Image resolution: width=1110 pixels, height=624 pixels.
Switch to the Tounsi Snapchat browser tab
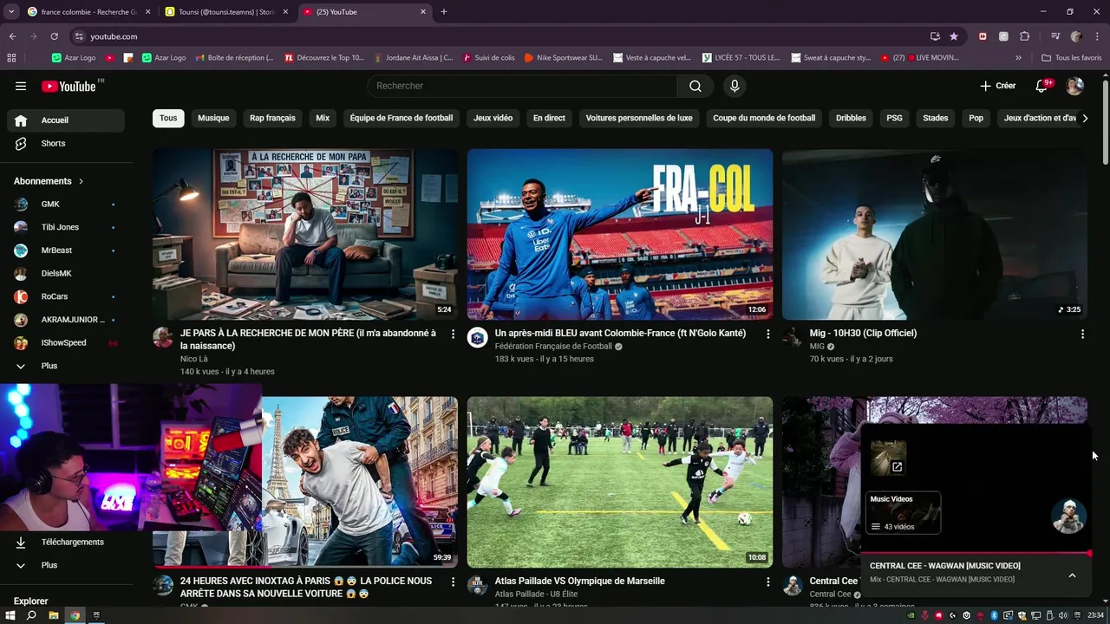(227, 12)
